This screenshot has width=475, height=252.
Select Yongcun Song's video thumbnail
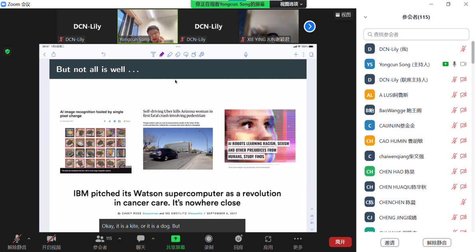(x=148, y=26)
